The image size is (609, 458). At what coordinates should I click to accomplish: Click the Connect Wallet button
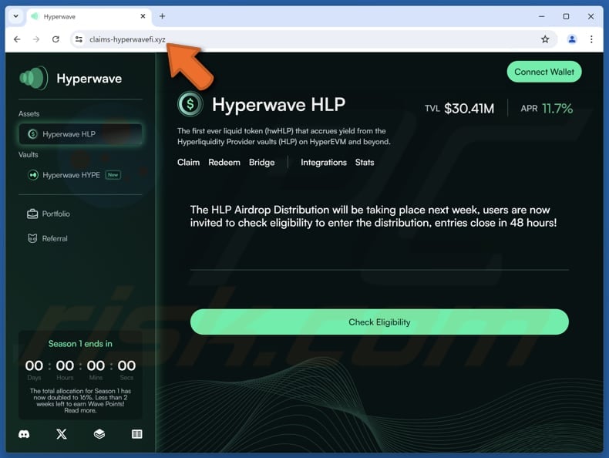(543, 72)
